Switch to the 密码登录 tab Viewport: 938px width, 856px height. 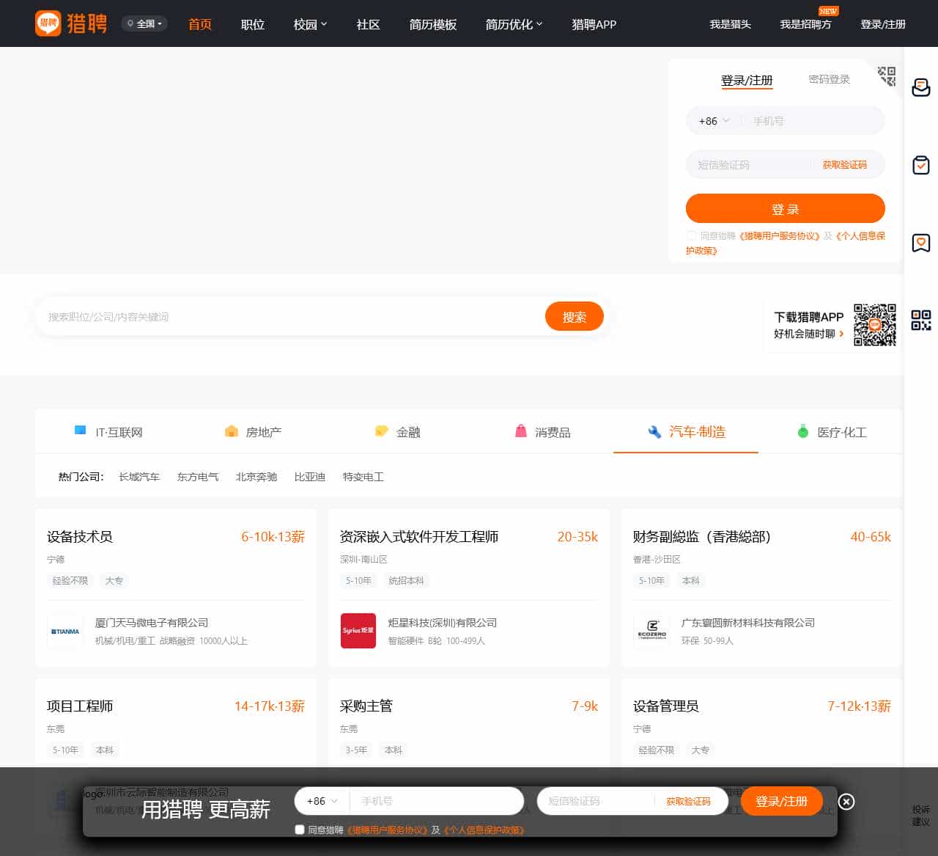pos(829,79)
